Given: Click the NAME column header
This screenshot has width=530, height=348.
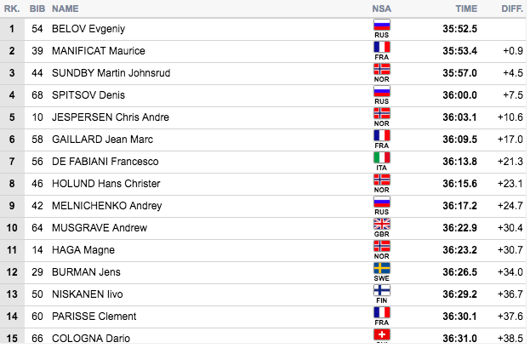Looking at the screenshot, I should click(66, 9).
